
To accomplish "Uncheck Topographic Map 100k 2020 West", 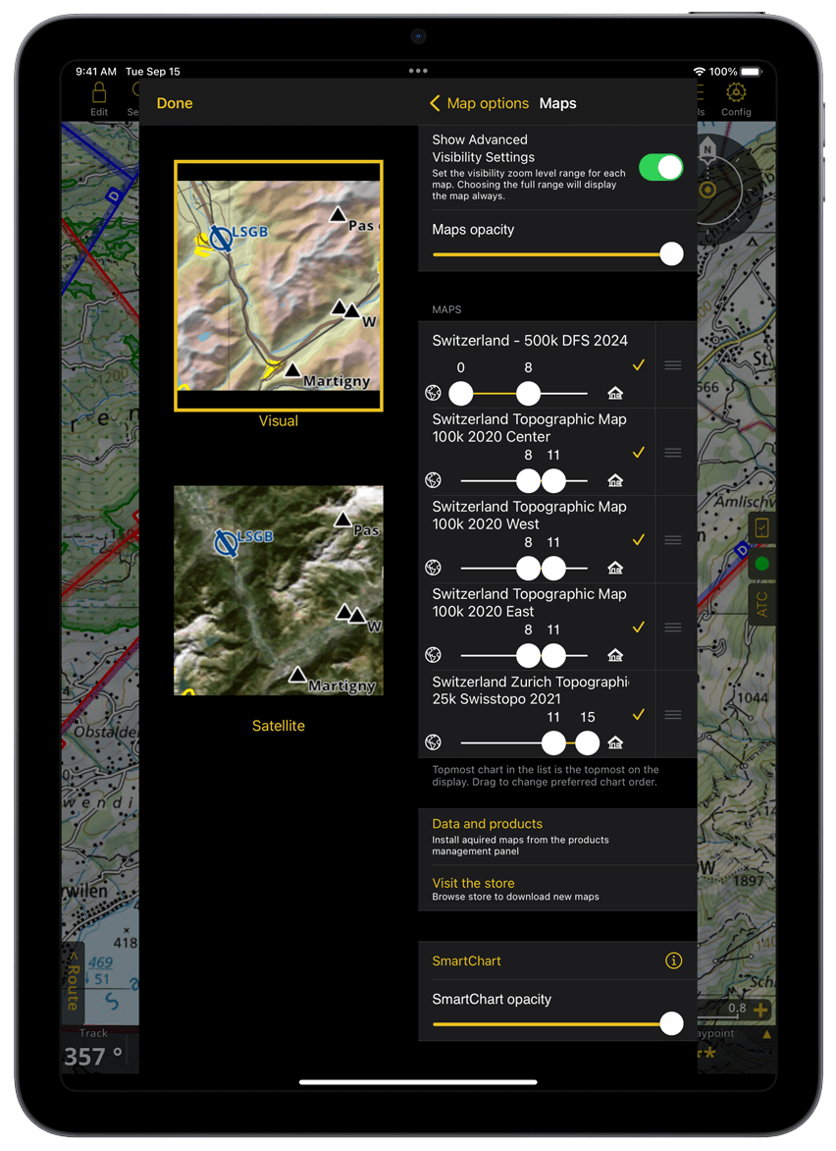I will pyautogui.click(x=639, y=540).
